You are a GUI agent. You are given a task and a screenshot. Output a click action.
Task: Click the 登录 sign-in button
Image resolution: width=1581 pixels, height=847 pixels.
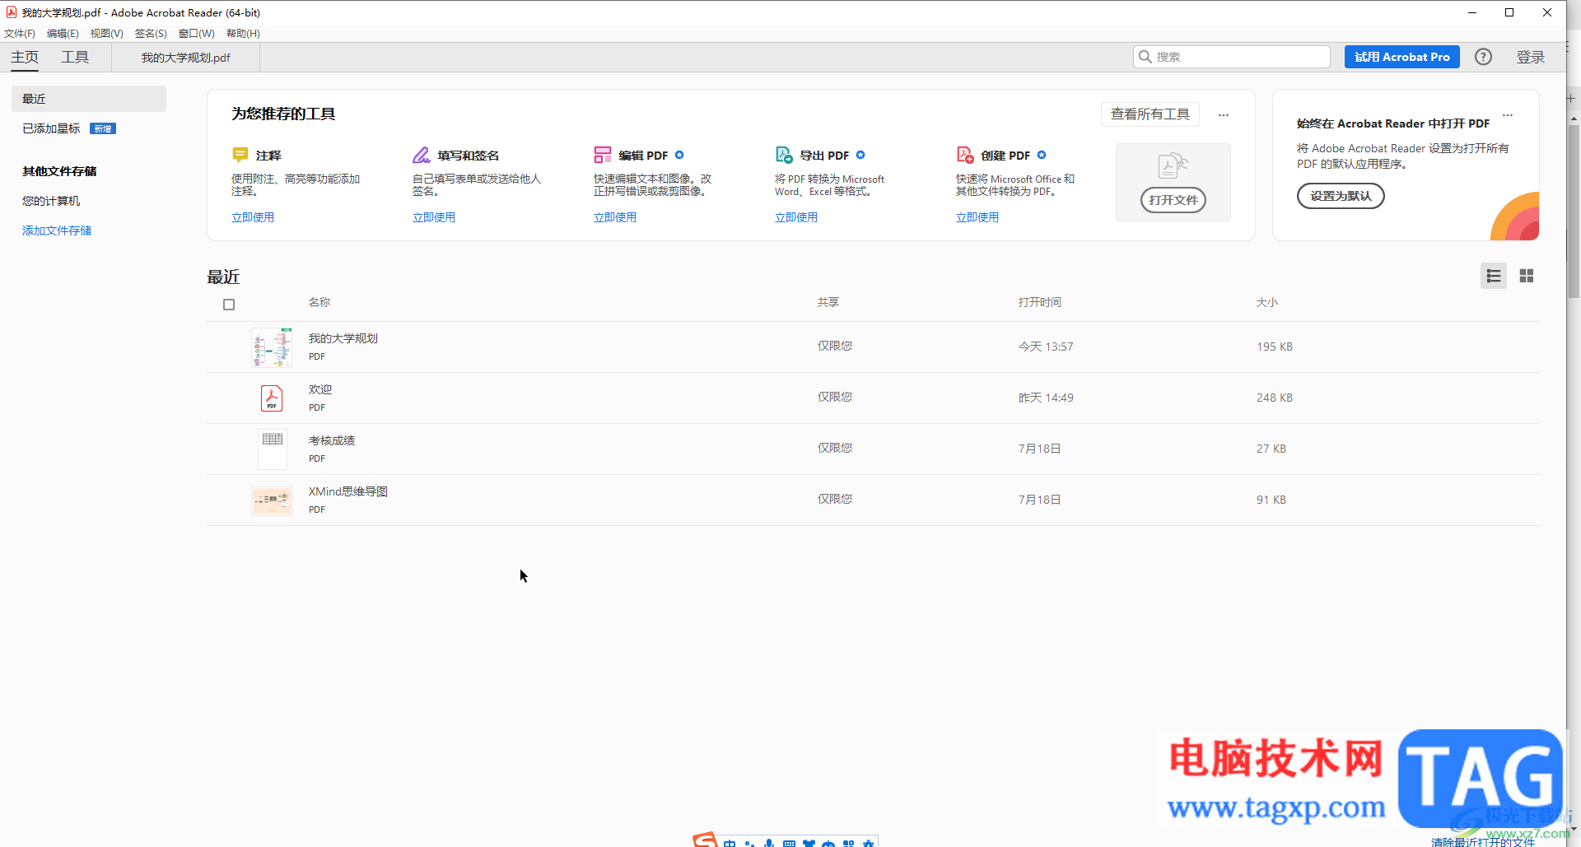pyautogui.click(x=1531, y=57)
